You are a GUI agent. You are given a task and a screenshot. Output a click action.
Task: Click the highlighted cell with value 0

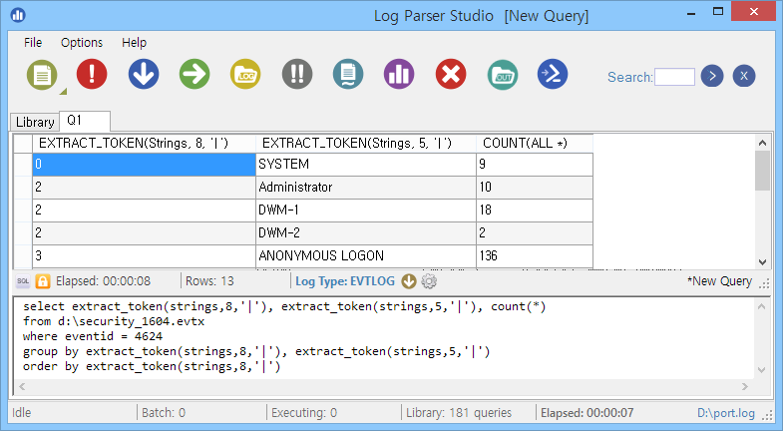[x=144, y=165]
